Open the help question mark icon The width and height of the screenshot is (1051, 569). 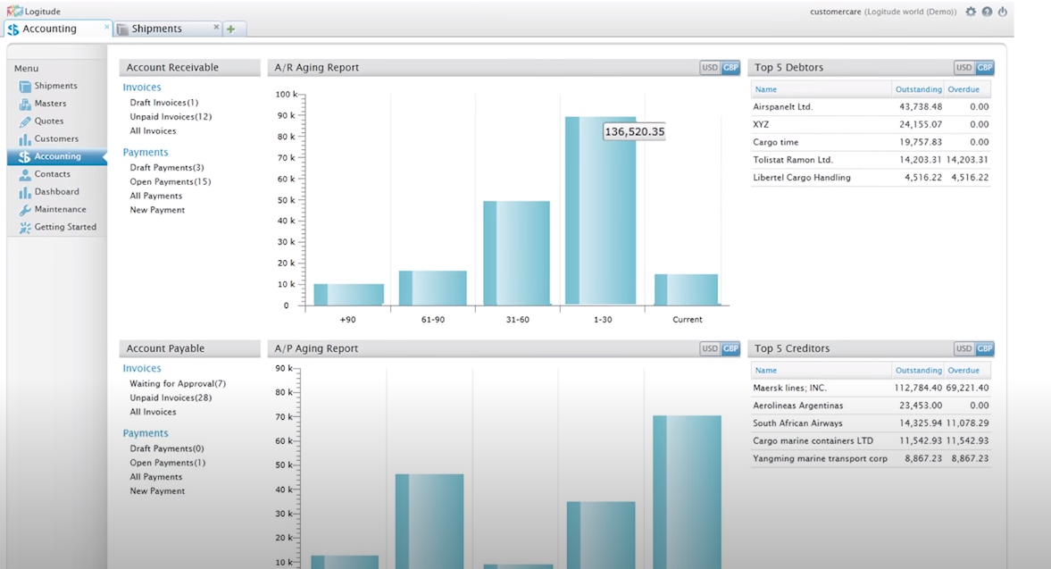[x=987, y=12]
